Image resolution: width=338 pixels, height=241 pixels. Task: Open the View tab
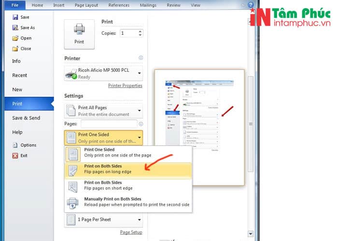click(195, 5)
